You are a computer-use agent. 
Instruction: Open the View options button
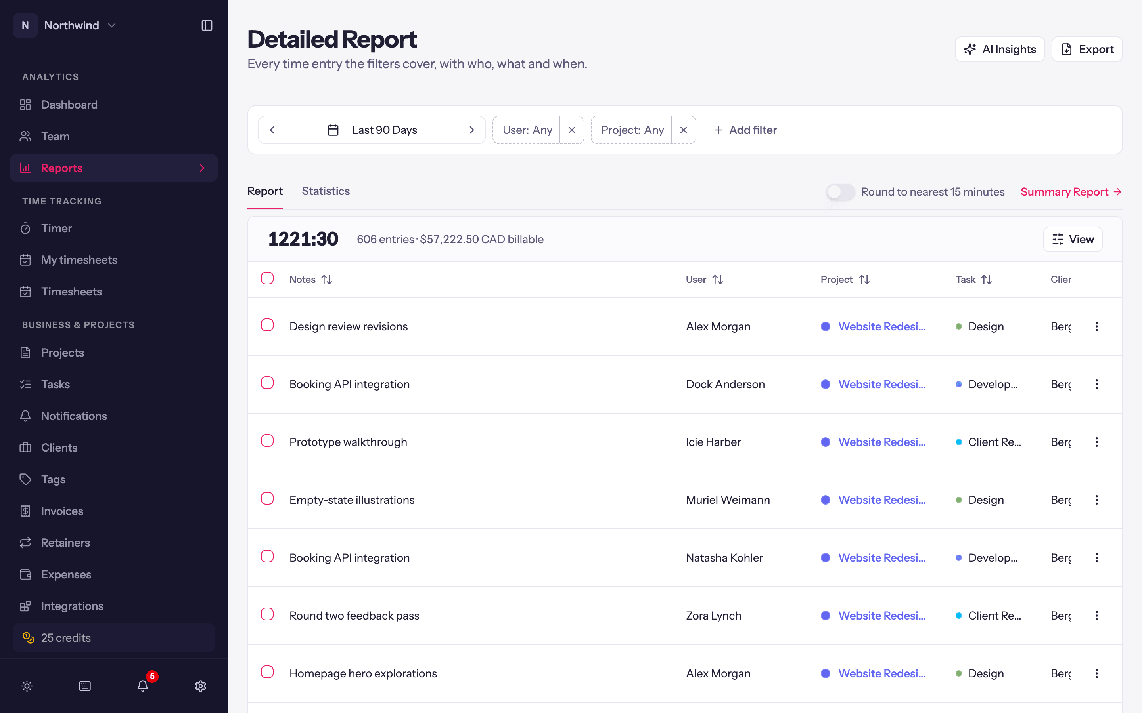click(x=1073, y=239)
